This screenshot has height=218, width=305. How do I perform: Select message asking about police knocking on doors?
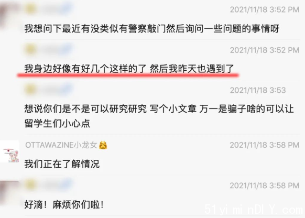pyautogui.click(x=152, y=29)
